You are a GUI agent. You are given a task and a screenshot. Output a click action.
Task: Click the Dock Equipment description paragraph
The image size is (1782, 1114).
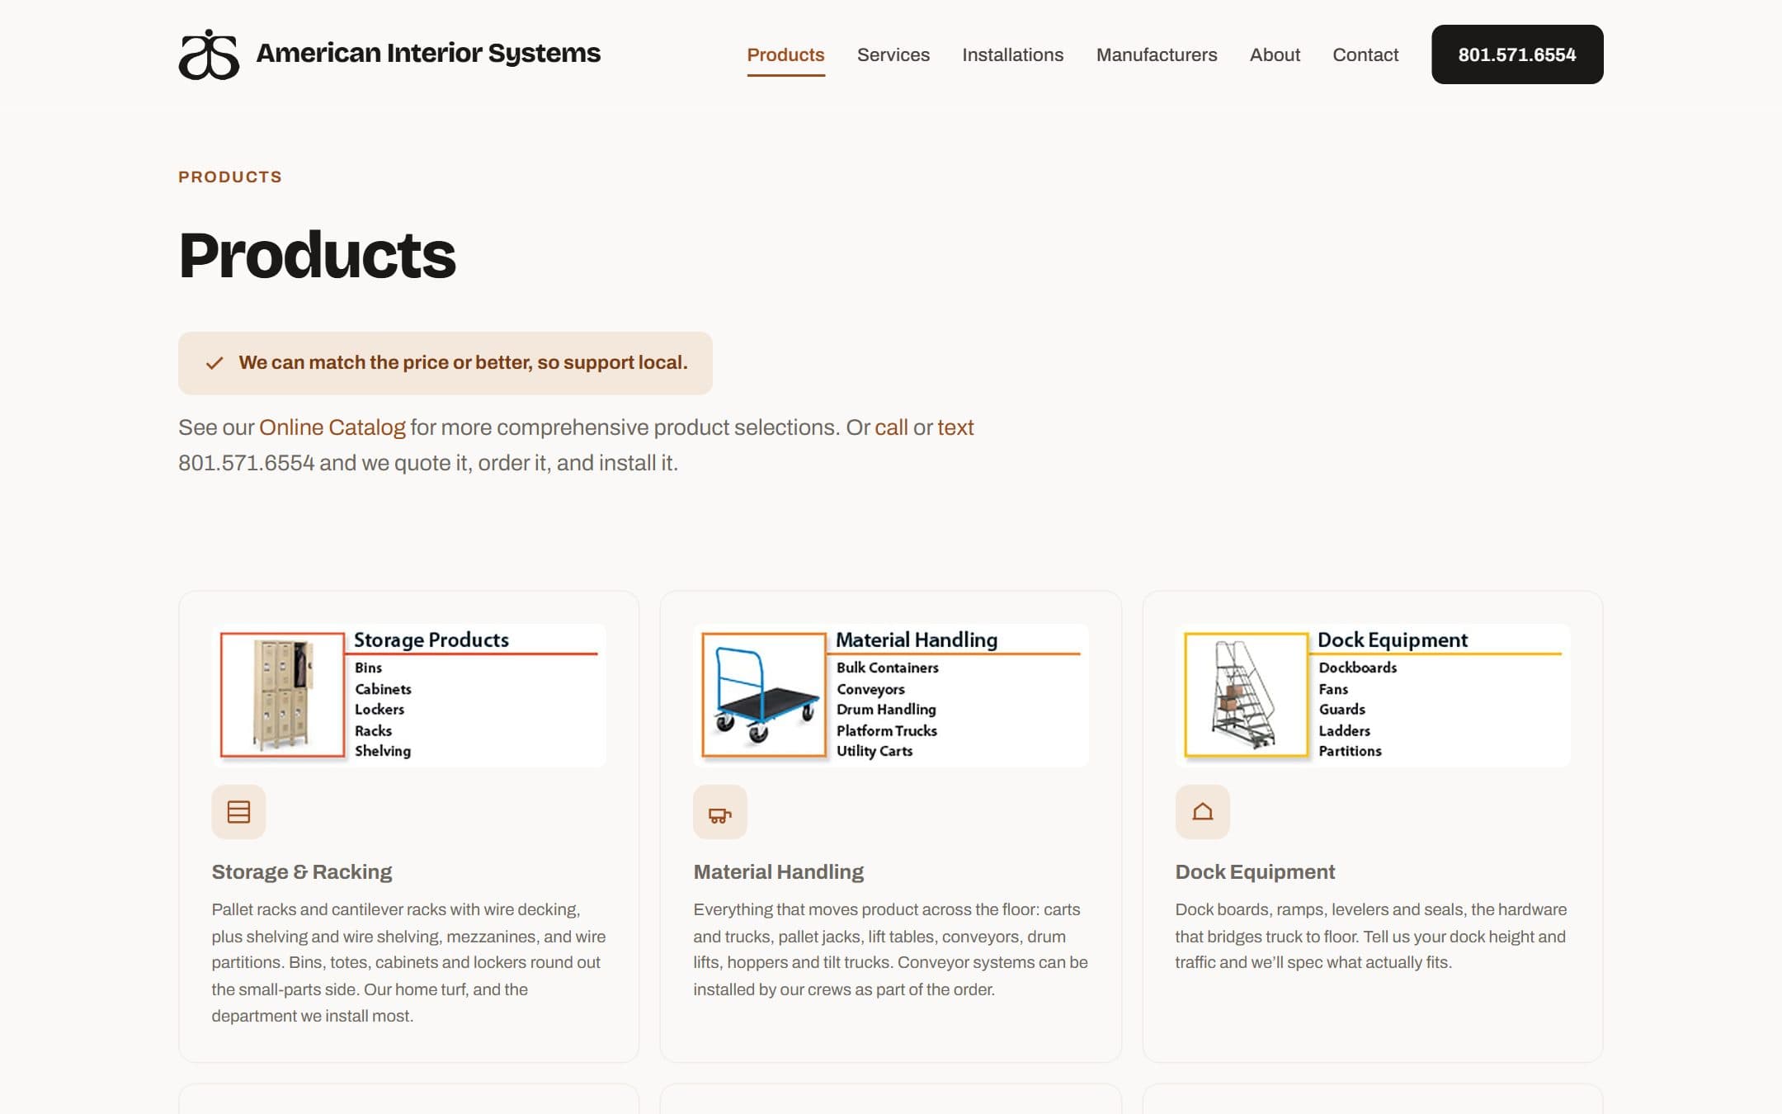pos(1371,936)
